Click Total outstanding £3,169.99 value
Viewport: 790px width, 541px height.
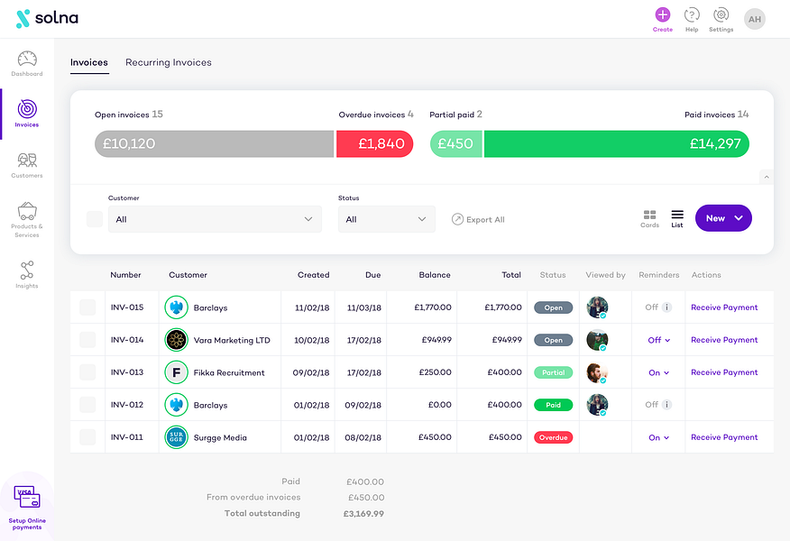[x=363, y=514]
